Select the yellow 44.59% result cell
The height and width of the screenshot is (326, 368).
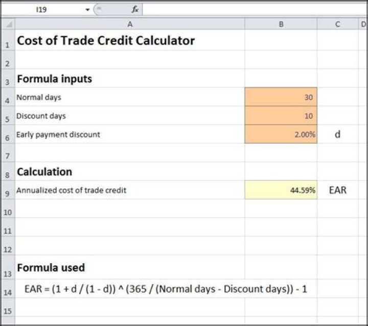[x=281, y=190]
